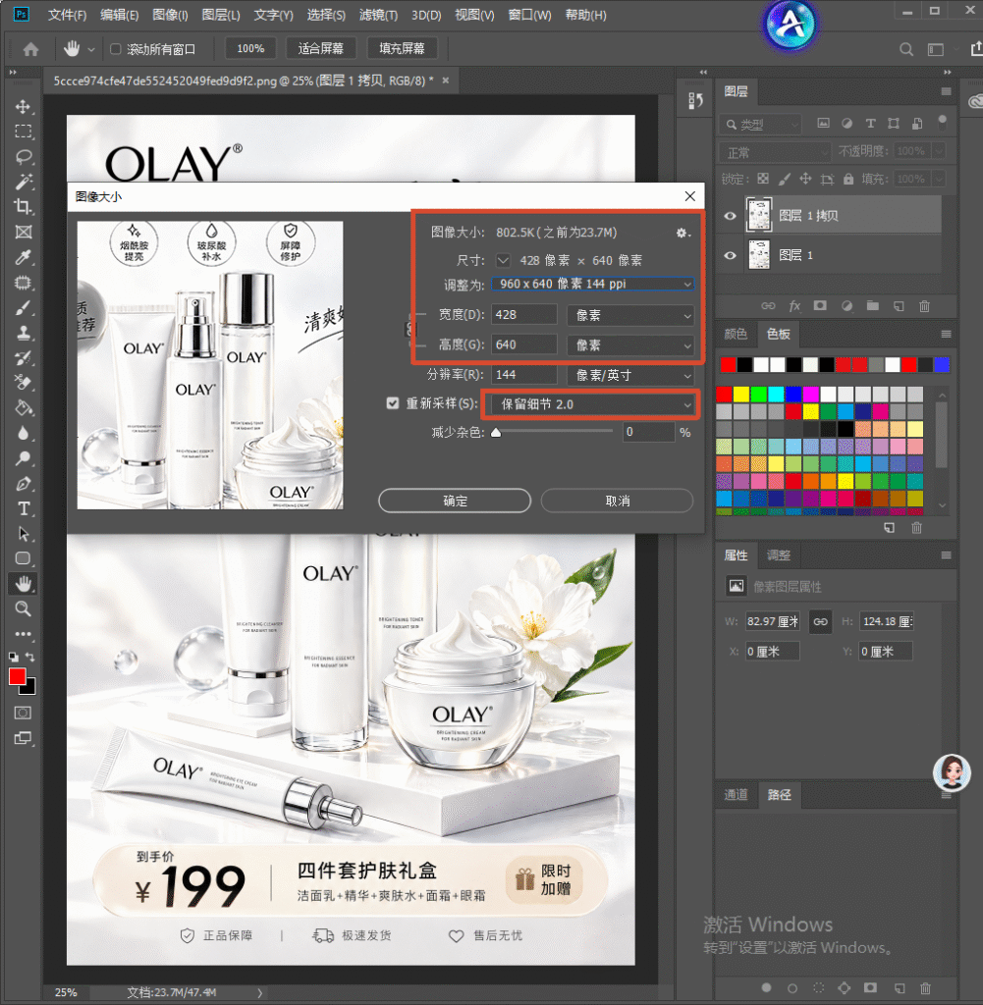Pick the foreground red color swatch
The width and height of the screenshot is (983, 1005).
coord(18,677)
